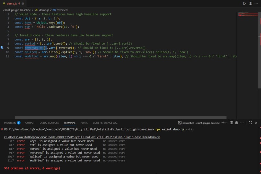Image resolution: width=261 pixels, height=174 pixels.
Task: Open the Ports panel tab
Action: coord(84,123)
